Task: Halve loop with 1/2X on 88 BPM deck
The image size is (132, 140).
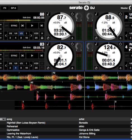Action: pyautogui.click(x=36, y=33)
